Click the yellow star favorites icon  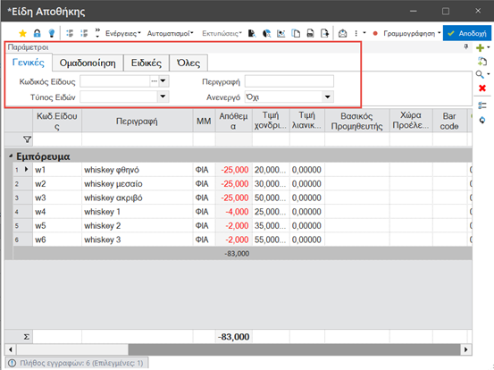tap(22, 33)
